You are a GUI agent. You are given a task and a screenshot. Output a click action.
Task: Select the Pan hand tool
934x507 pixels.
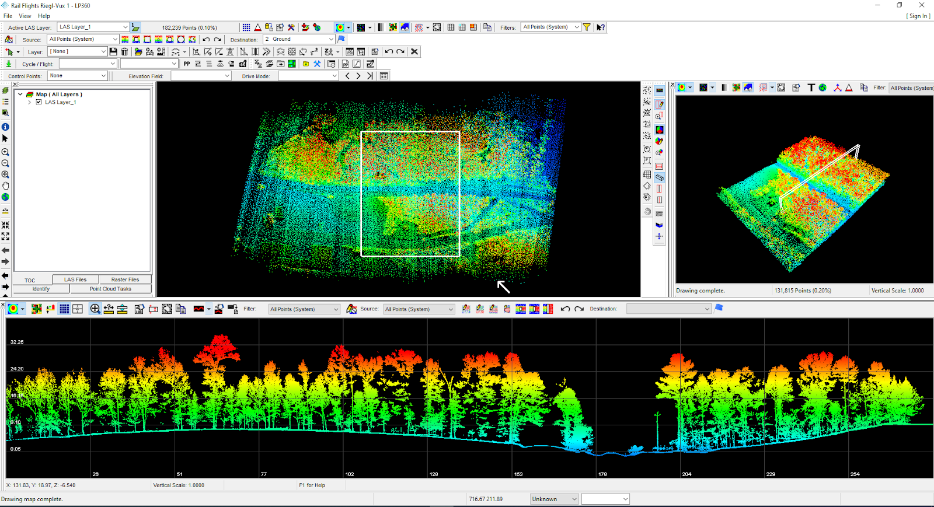click(5, 186)
